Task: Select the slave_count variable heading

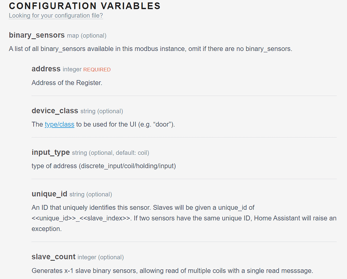Action: 54,257
